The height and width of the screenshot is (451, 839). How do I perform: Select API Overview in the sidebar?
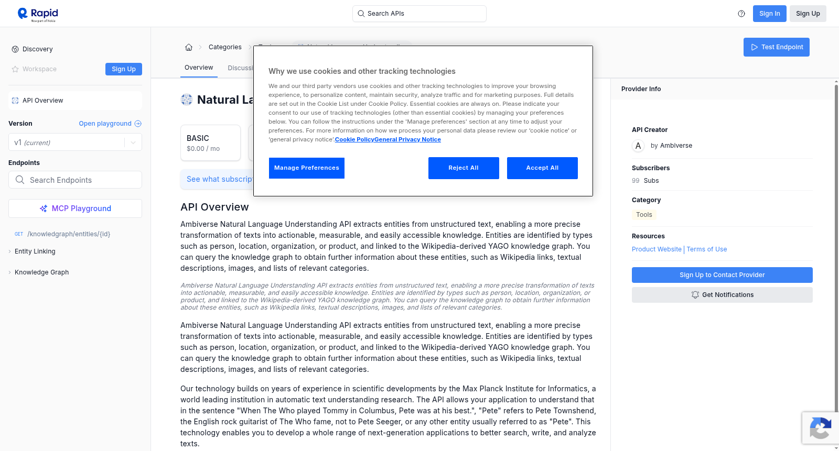coord(75,101)
